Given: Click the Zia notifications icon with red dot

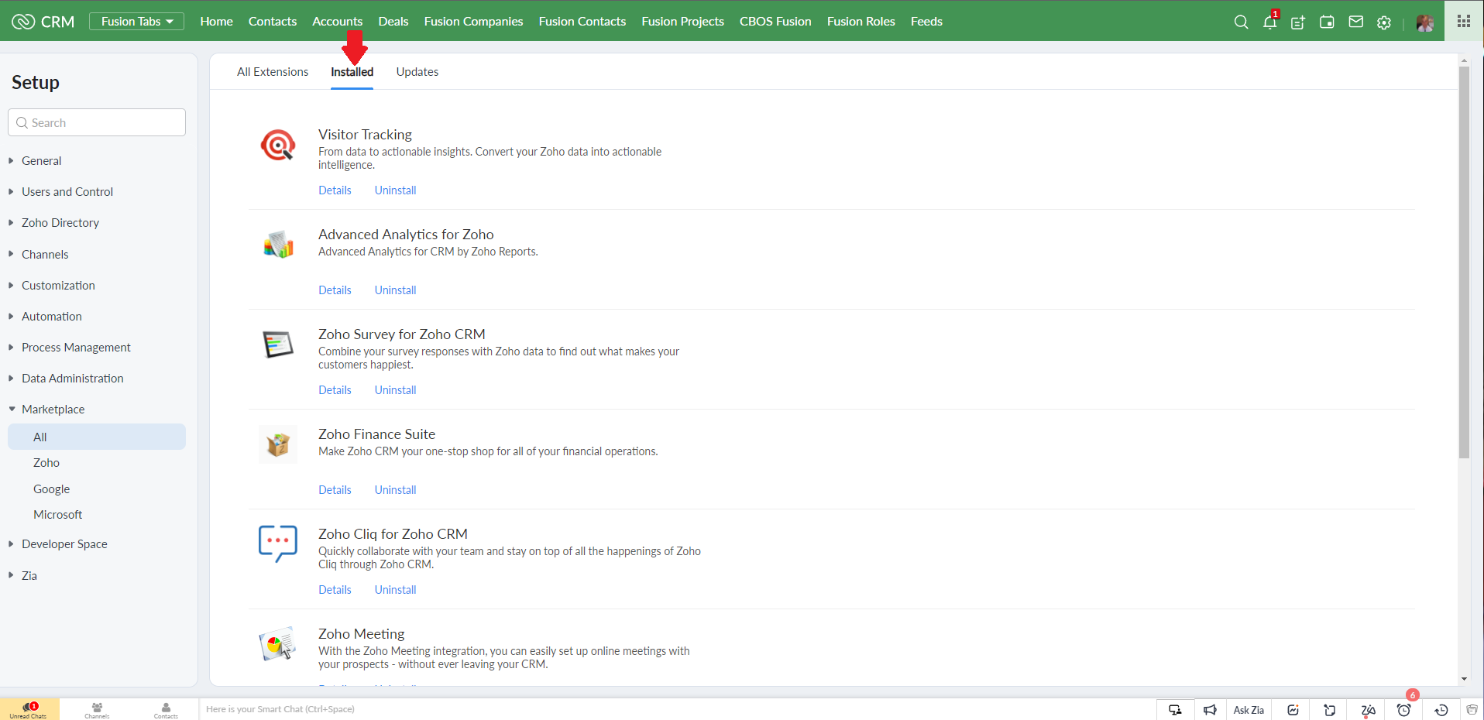Looking at the screenshot, I should coord(1368,710).
